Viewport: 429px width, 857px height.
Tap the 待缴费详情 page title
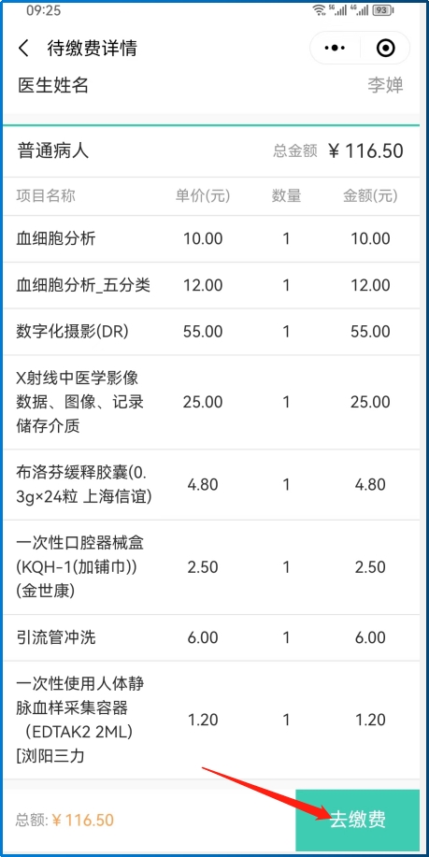92,49
